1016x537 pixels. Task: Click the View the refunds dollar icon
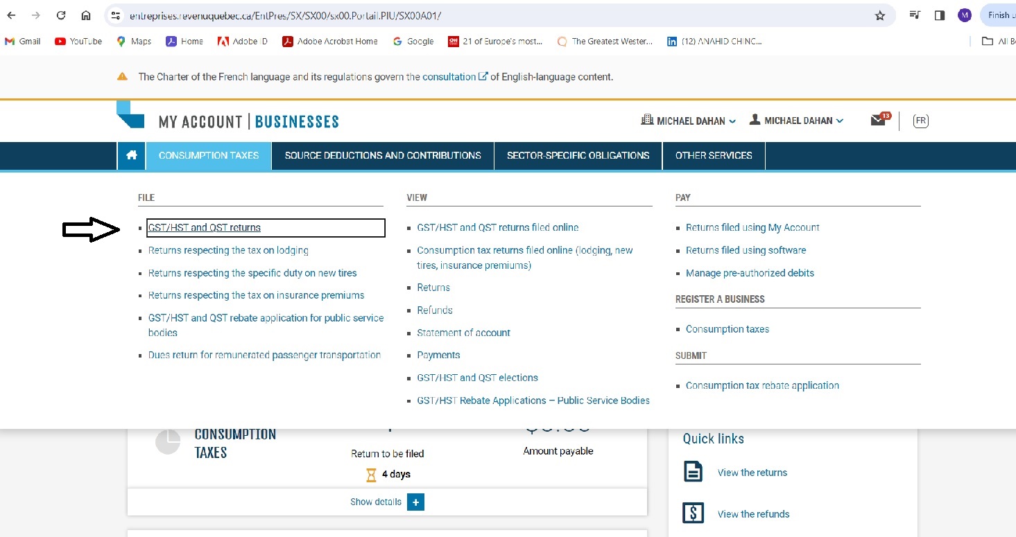click(x=693, y=513)
